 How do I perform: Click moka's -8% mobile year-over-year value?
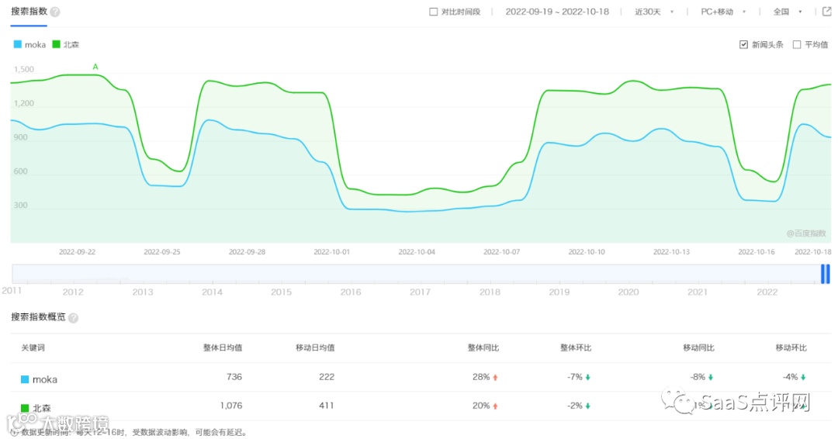click(x=698, y=377)
